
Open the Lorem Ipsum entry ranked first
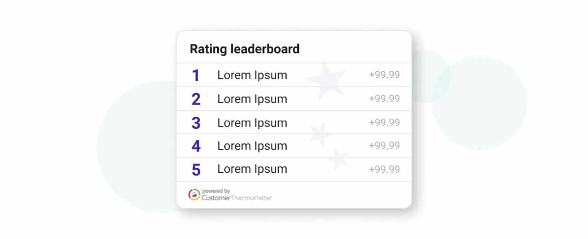pyautogui.click(x=252, y=75)
